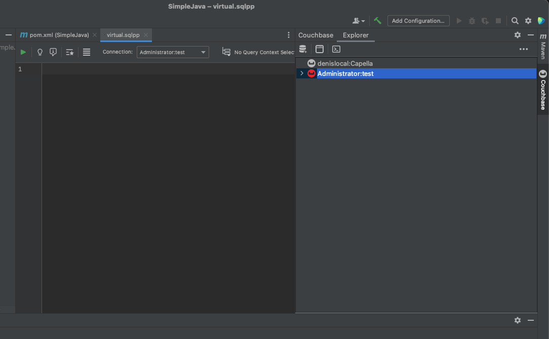Close the pom.xml tab
The height and width of the screenshot is (339, 549).
[95, 35]
